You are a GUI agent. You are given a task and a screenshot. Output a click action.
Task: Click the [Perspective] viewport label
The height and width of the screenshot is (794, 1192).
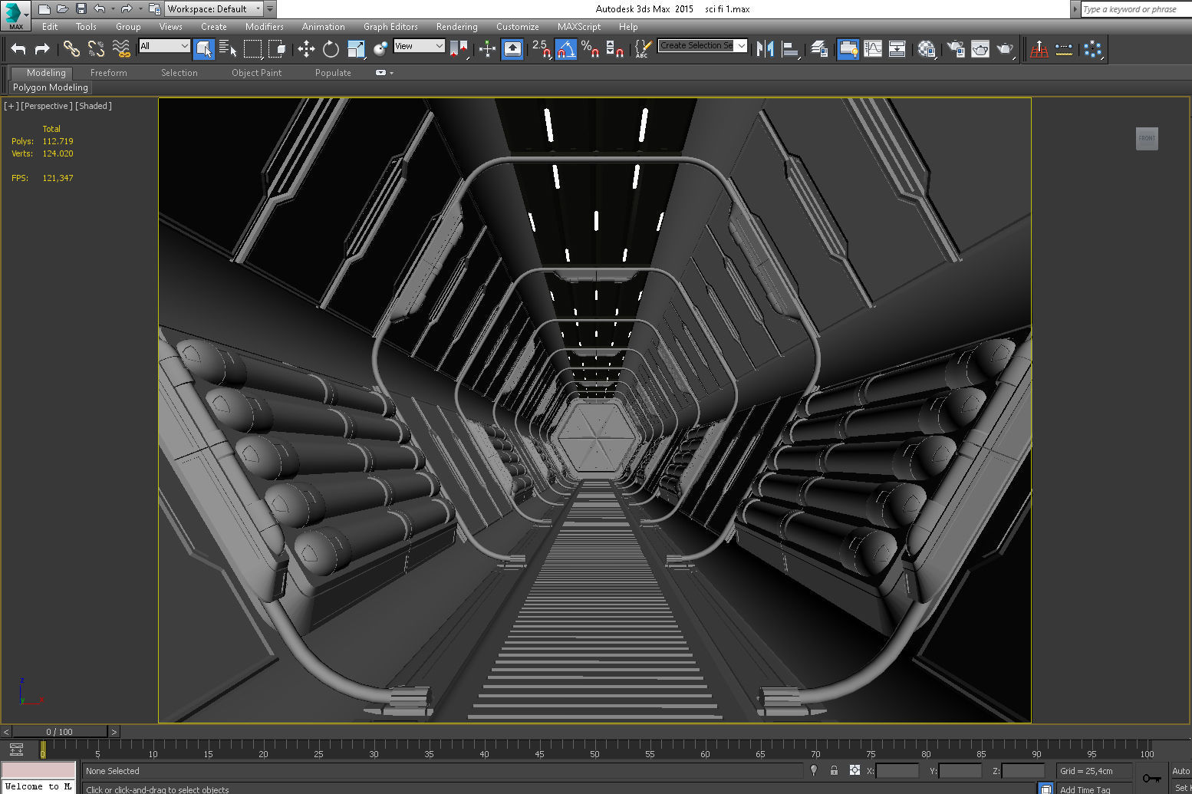(x=47, y=106)
